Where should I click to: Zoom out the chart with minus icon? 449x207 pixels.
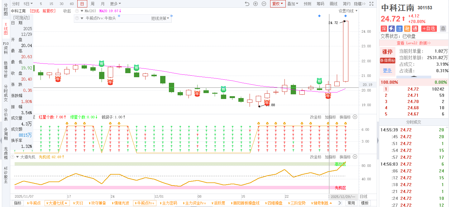[x=264, y=4]
